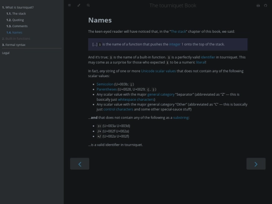
Task: Toggle the sidebar with the hamburger icon
Action: [x=70, y=5]
